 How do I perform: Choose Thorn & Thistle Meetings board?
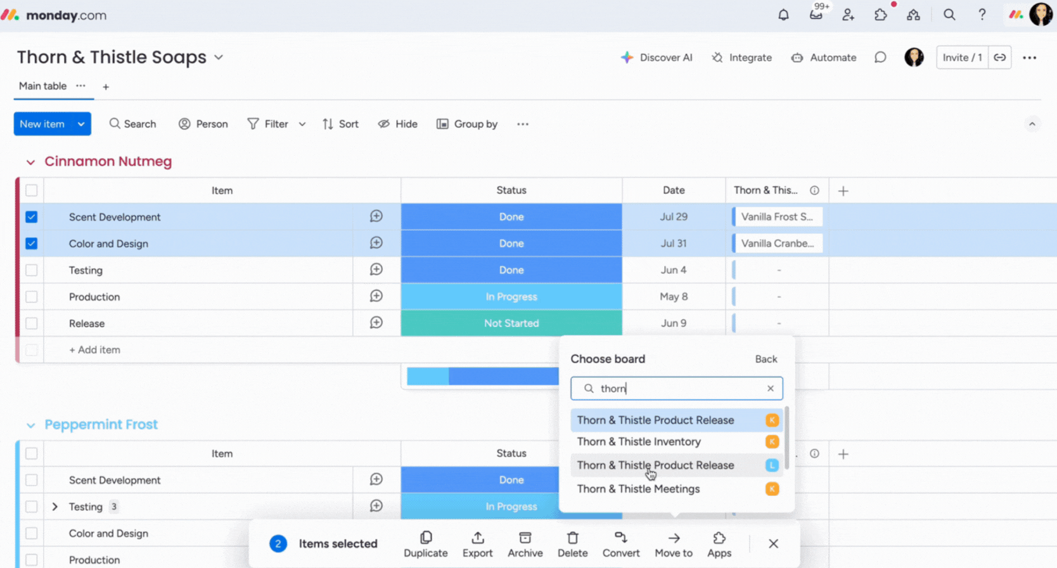(x=677, y=489)
